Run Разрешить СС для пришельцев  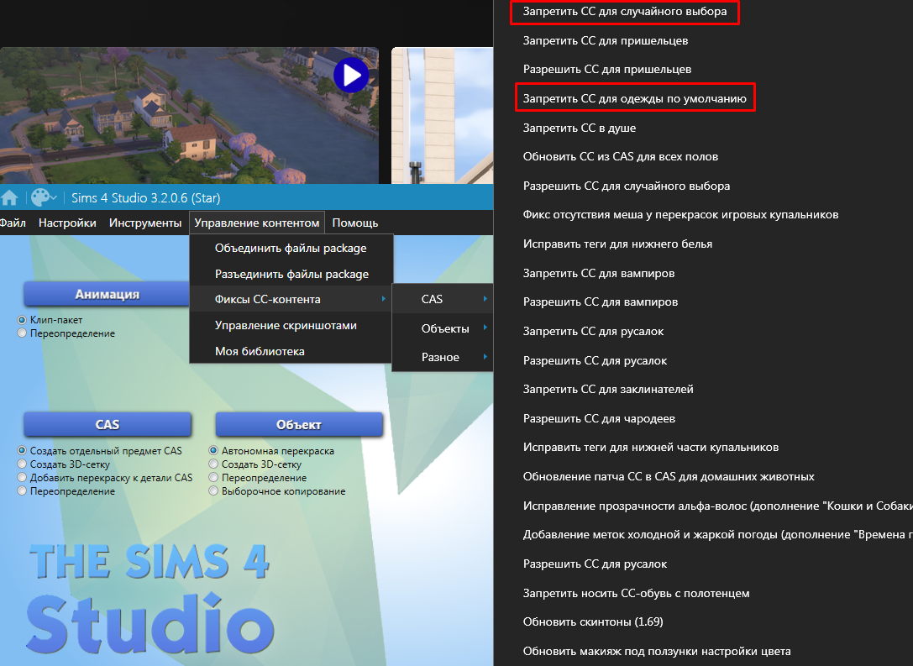tap(607, 69)
